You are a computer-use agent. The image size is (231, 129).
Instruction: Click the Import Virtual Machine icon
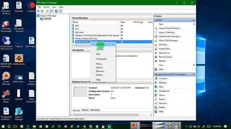156,28
